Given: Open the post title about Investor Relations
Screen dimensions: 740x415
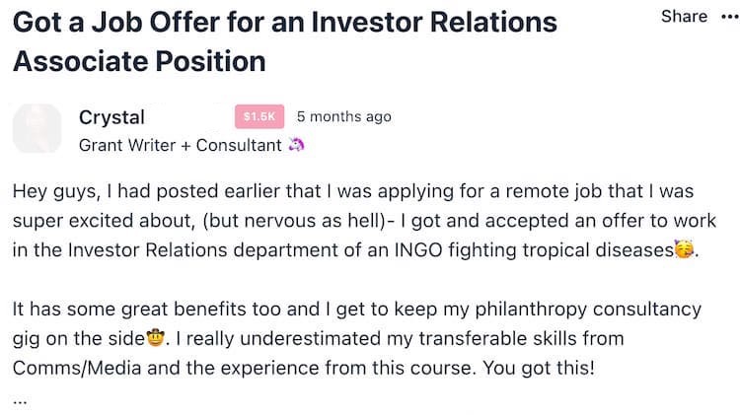Looking at the screenshot, I should click(284, 39).
